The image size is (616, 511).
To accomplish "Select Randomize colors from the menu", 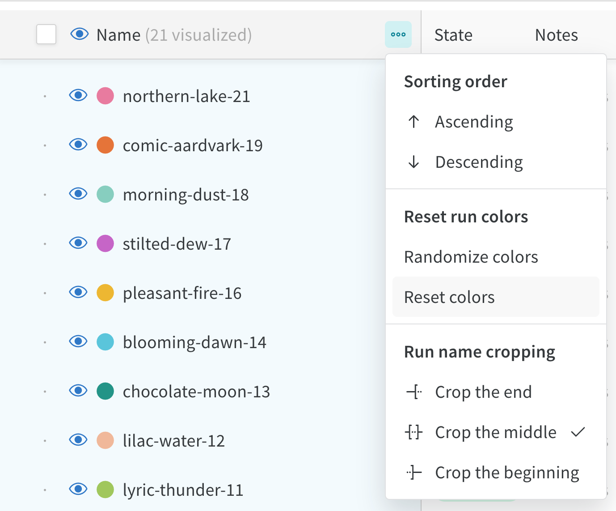I will (x=471, y=256).
